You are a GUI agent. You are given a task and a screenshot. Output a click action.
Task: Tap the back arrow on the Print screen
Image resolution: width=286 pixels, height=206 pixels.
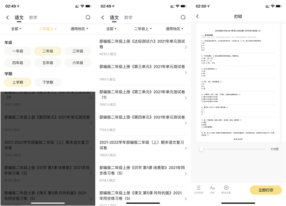point(198,16)
